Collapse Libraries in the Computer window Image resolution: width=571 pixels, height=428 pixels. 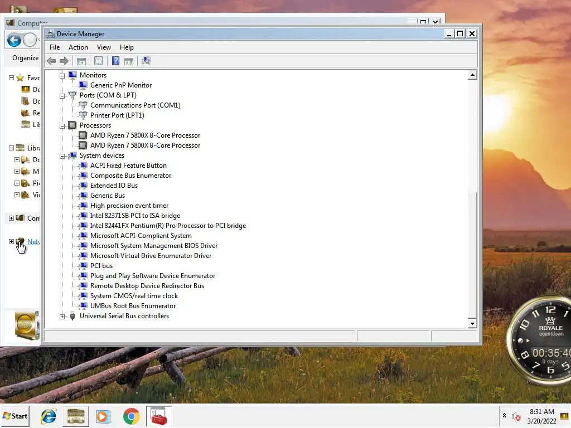tap(11, 148)
